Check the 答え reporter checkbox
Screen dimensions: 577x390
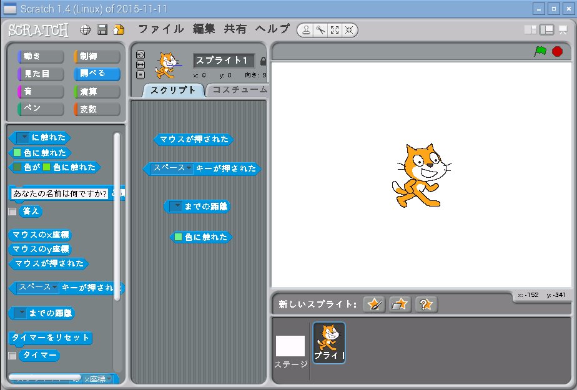coord(12,212)
